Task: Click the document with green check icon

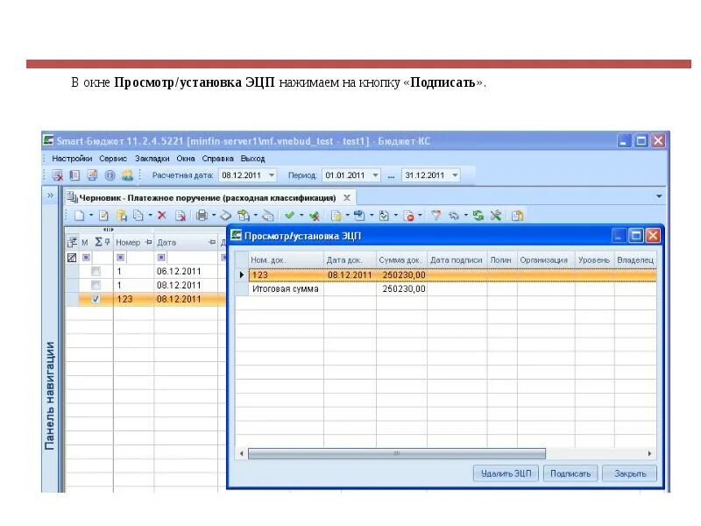Action: click(x=384, y=216)
